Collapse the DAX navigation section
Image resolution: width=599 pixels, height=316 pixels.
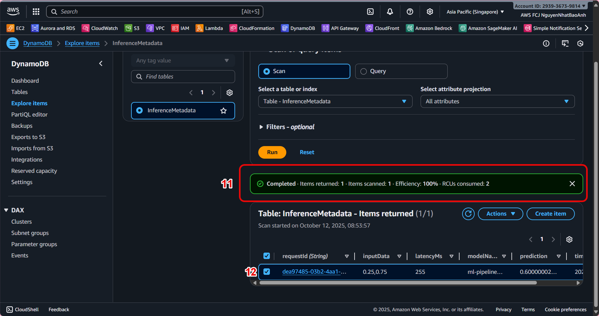tap(6, 210)
